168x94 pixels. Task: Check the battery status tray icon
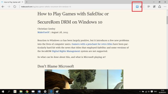click(x=143, y=92)
